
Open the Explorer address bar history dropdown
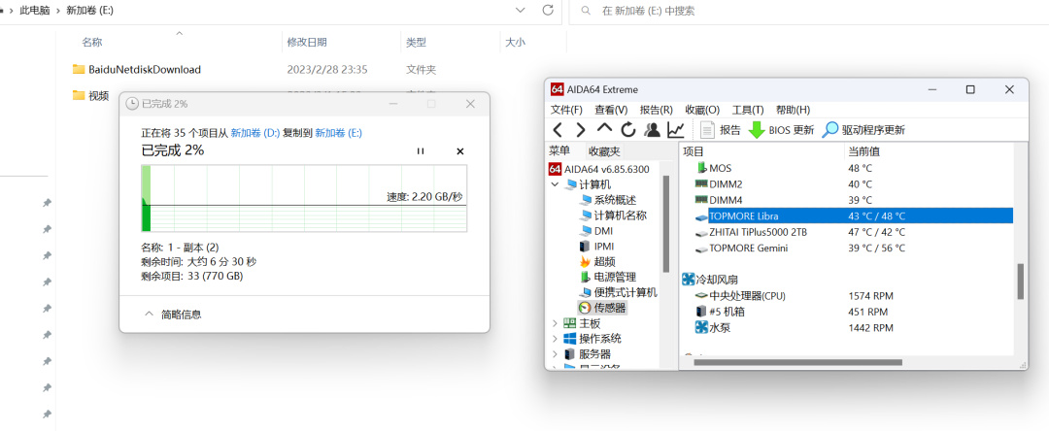[x=521, y=10]
